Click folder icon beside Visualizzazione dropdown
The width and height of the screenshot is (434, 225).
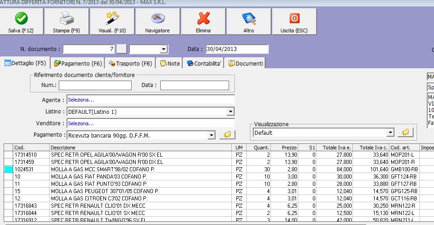(x=405, y=133)
